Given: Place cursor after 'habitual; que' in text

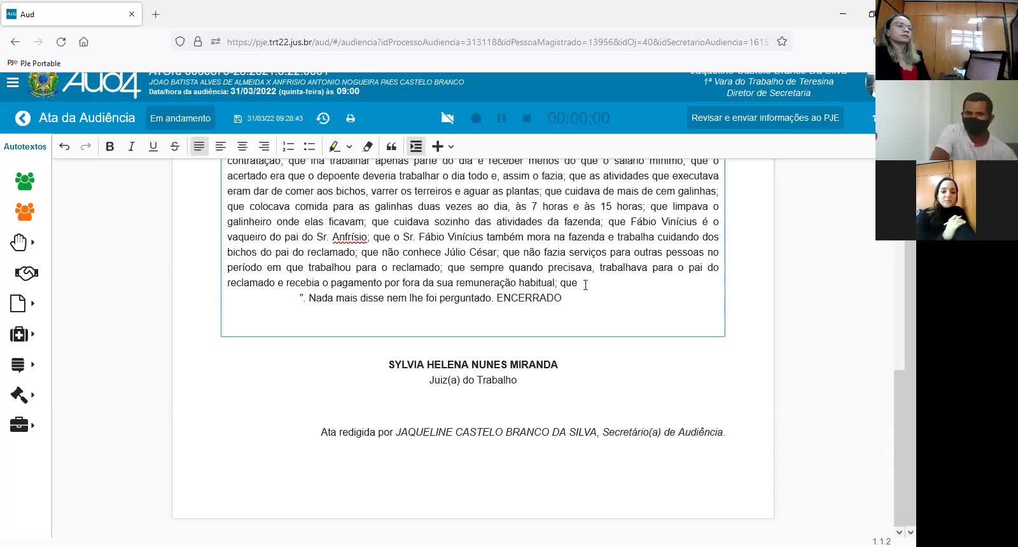Looking at the screenshot, I should pyautogui.click(x=578, y=283).
